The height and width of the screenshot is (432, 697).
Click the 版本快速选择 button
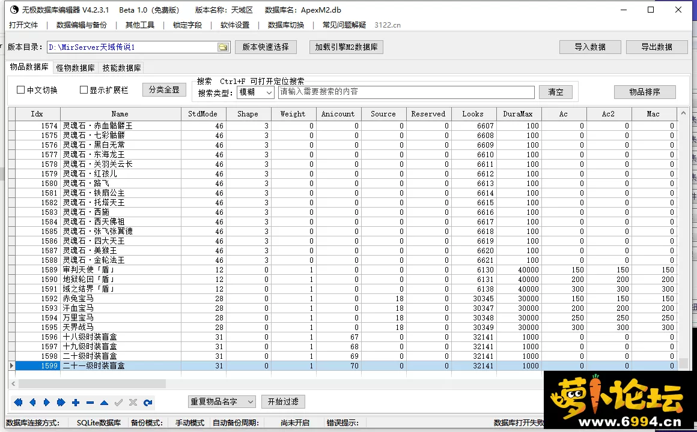[x=266, y=47]
